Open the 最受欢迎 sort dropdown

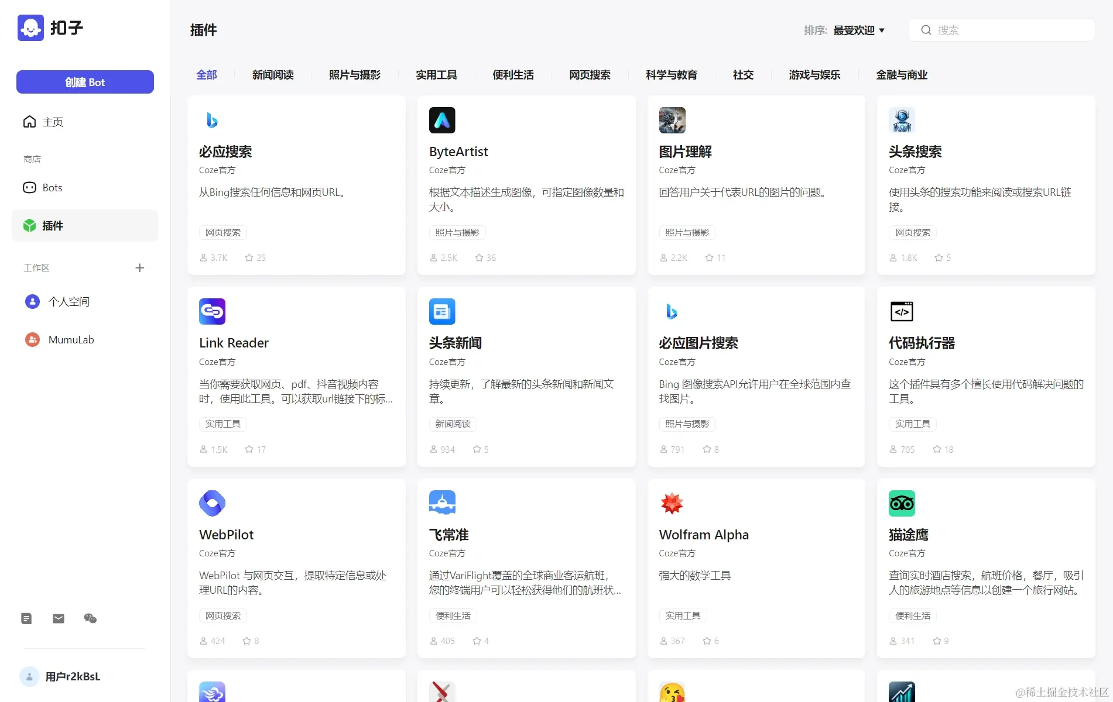pos(859,30)
